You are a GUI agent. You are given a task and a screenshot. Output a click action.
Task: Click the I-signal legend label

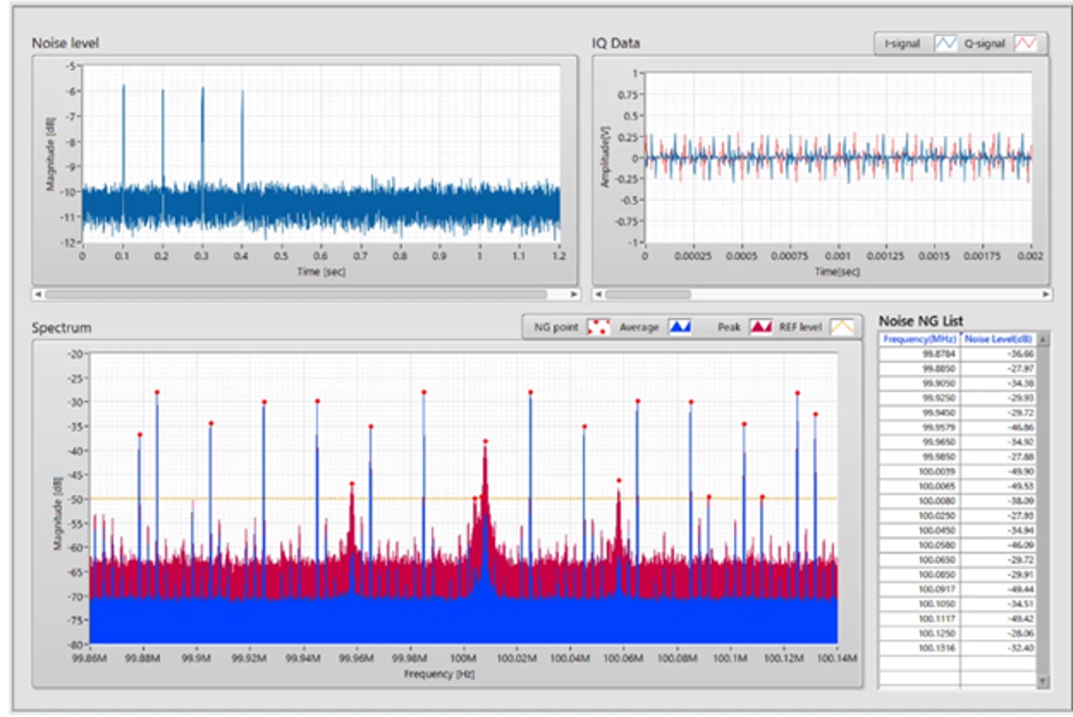(x=902, y=44)
